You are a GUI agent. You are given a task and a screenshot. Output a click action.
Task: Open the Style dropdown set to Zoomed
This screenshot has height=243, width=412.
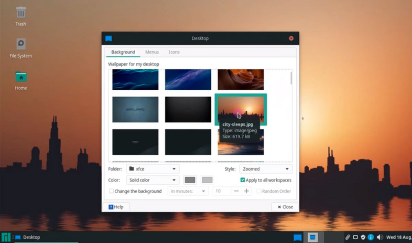pyautogui.click(x=266, y=169)
